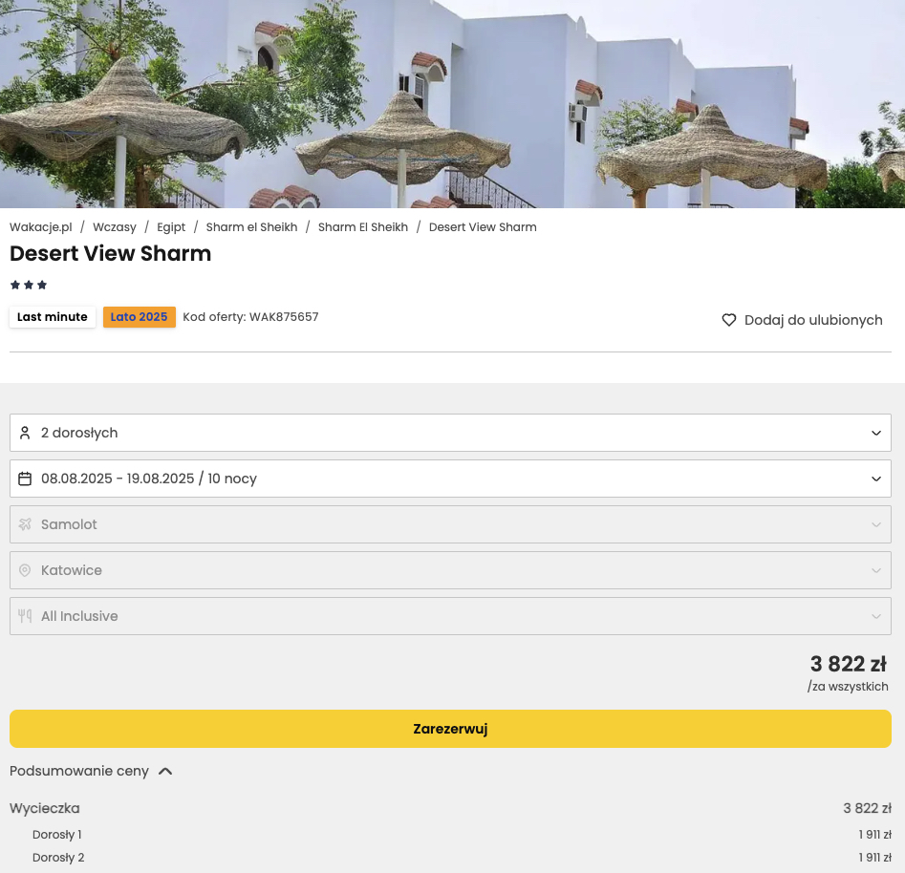Click the Last minute badge
The width and height of the screenshot is (905, 873).
point(53,317)
